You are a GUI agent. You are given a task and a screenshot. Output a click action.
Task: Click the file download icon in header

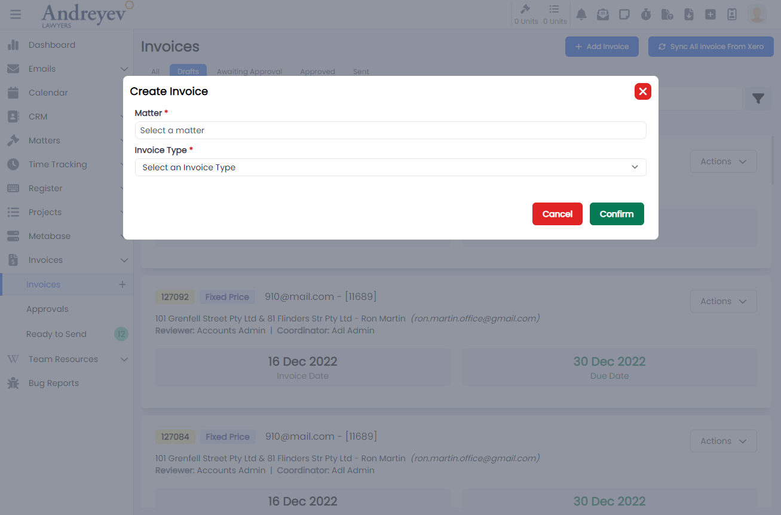[x=689, y=14]
